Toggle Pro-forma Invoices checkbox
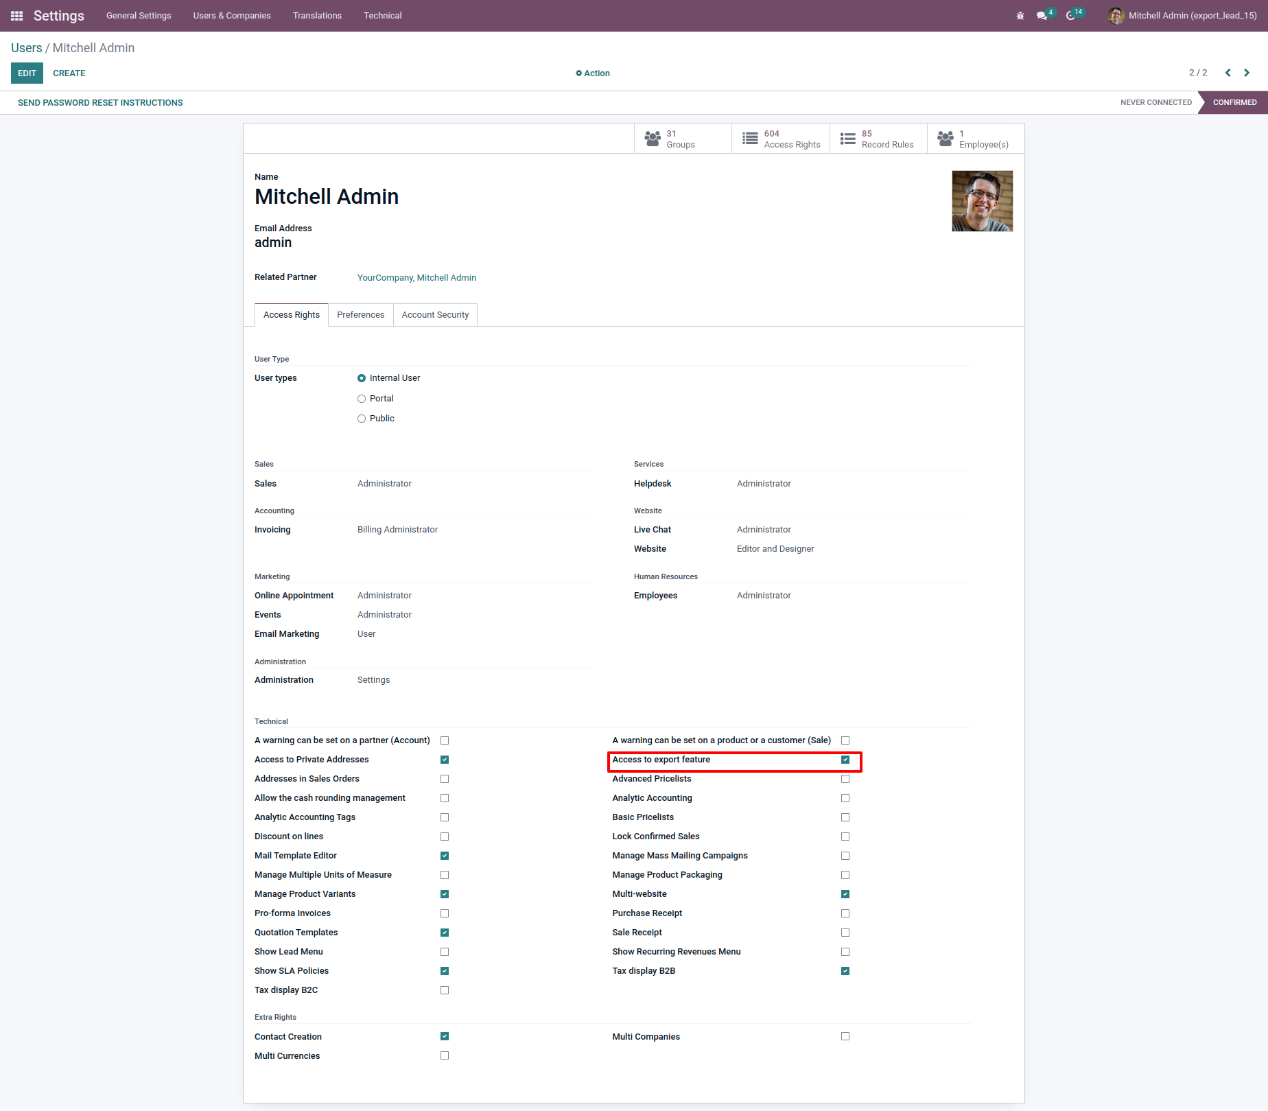 [445, 913]
